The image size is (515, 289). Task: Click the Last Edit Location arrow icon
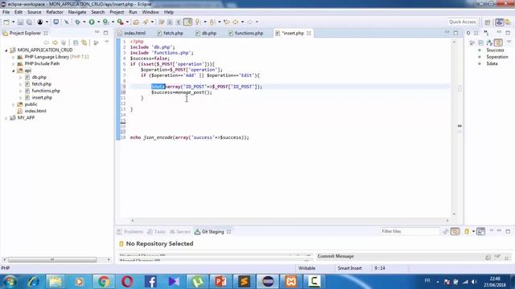click(x=227, y=22)
